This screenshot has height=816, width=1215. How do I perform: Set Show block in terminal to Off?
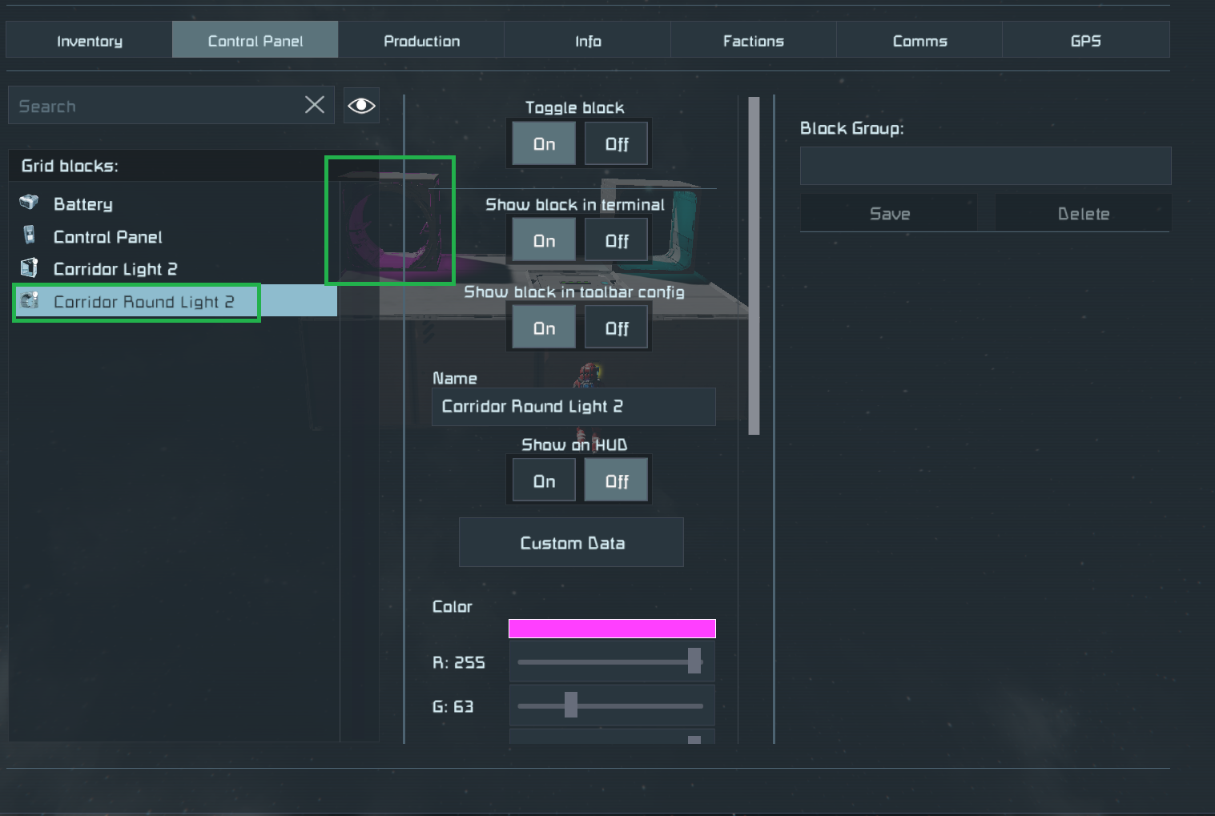tap(616, 241)
